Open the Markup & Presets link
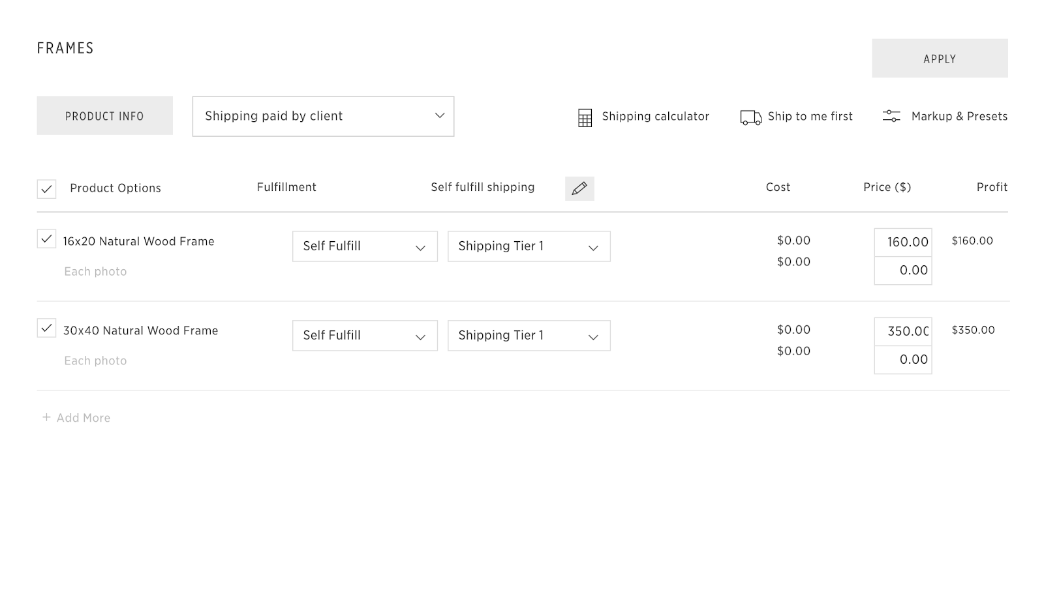 click(x=959, y=116)
